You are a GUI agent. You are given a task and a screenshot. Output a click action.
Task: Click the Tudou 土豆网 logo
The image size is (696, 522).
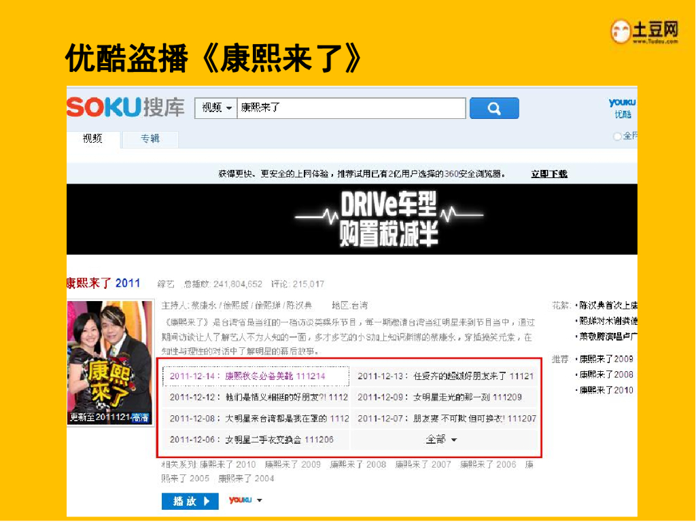644,31
